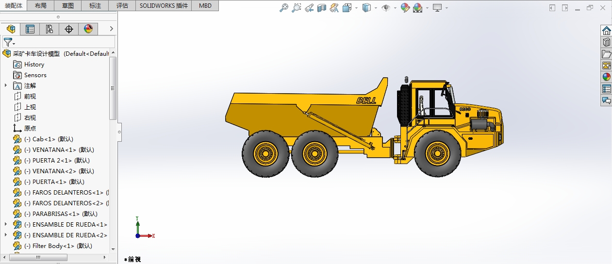612x264 pixels.
Task: Expand the 注解 annotations node
Action: pyautogui.click(x=6, y=85)
